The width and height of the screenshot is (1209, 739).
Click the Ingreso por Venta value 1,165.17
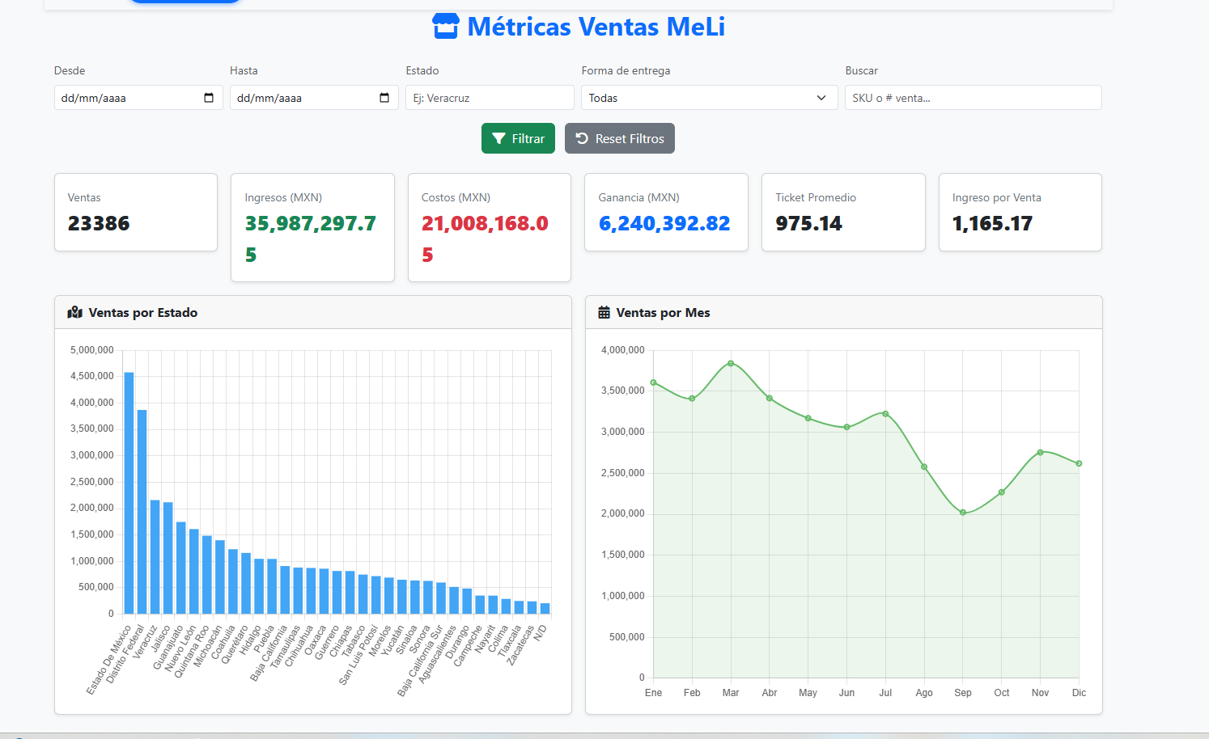point(992,223)
